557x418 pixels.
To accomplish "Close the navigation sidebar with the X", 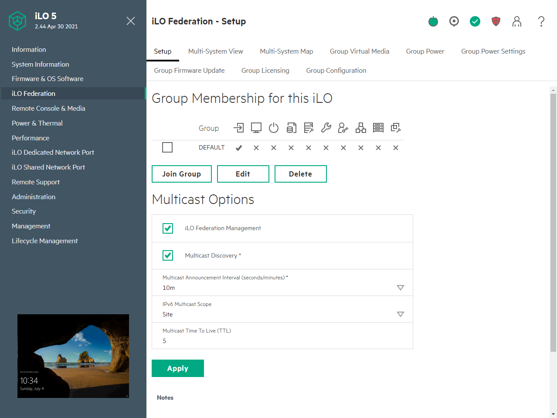I will (131, 21).
